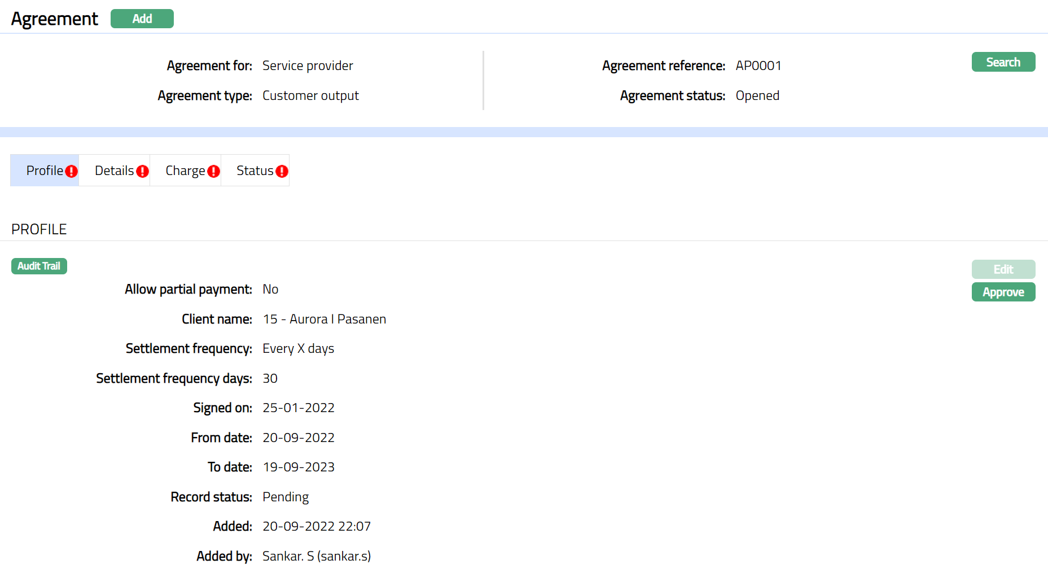Viewport: 1048px width, 573px height.
Task: Click client name 15 - Aurora I Pasanen
Action: [x=324, y=319]
